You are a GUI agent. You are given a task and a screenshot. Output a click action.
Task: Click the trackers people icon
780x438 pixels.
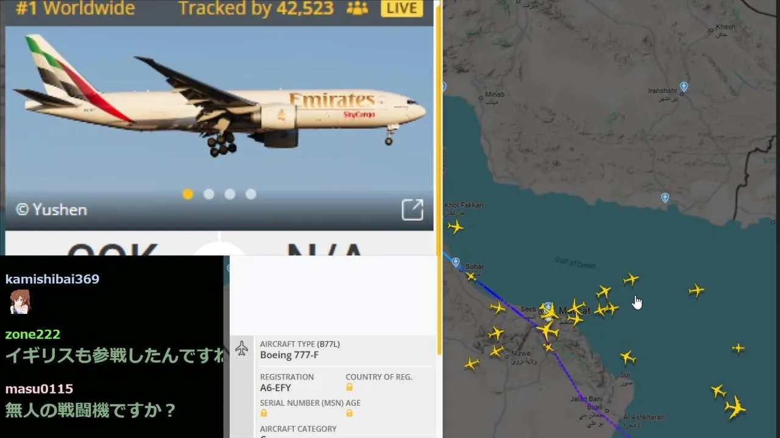357,9
